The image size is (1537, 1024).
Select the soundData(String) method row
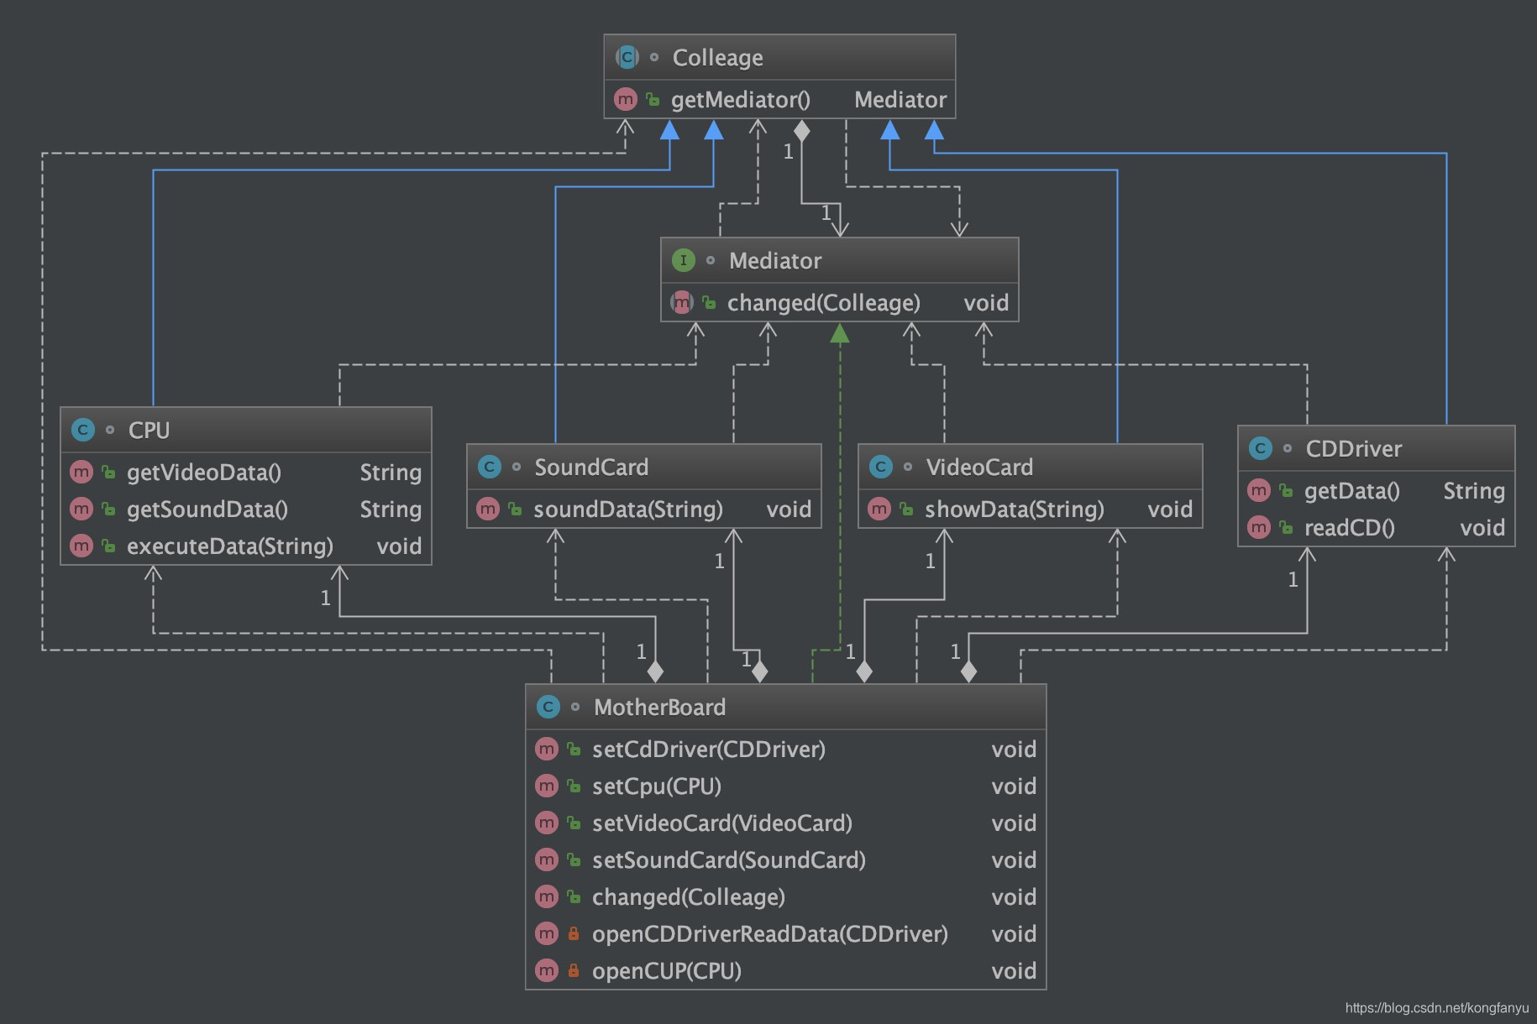644,509
